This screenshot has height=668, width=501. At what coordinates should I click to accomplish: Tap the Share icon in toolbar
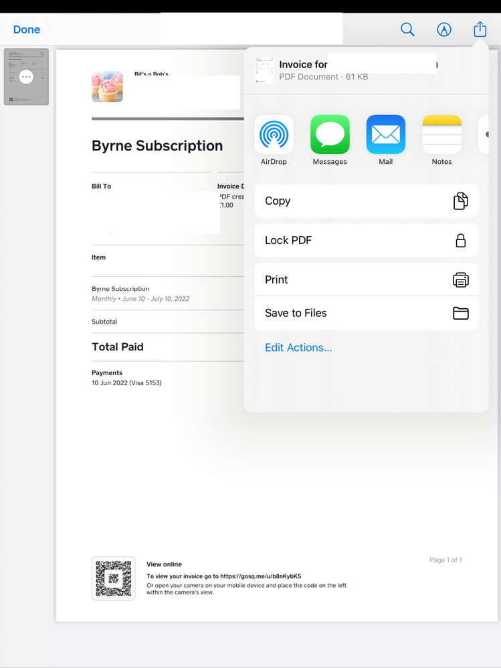(x=480, y=29)
